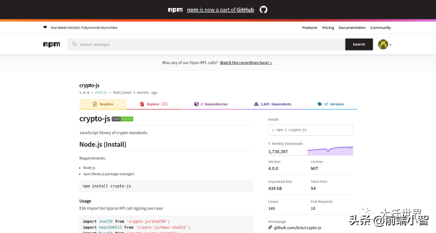Click the 434 kB unpacked size

(275, 189)
